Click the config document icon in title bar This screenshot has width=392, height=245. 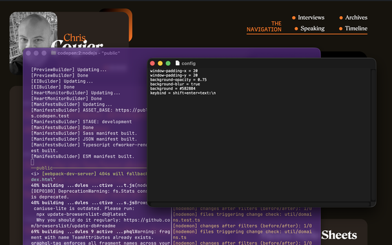point(178,63)
